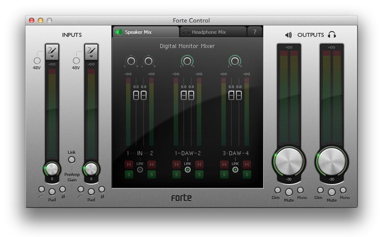Enable 48V phantom power on input 2

coord(76,61)
